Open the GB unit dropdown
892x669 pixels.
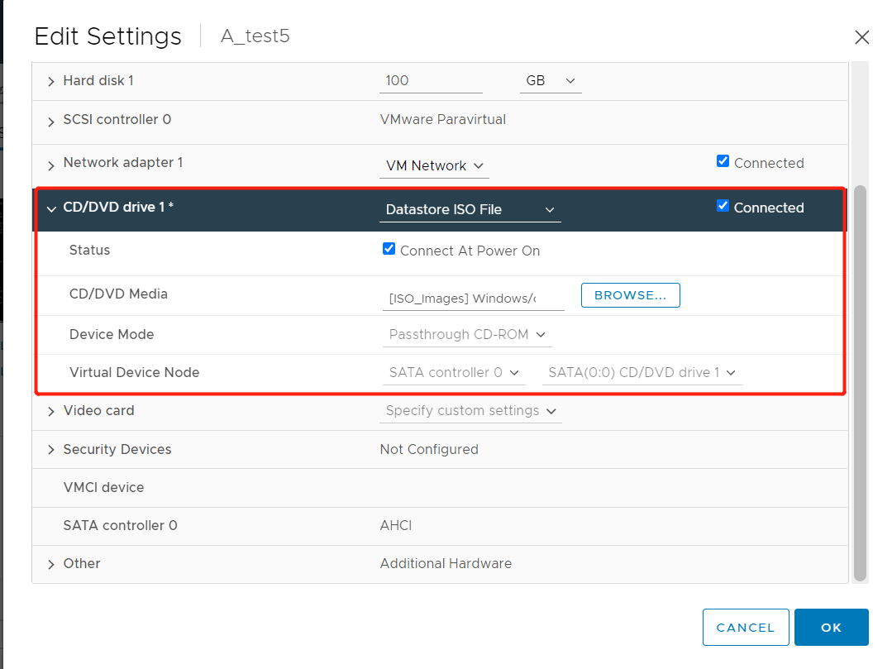point(551,81)
